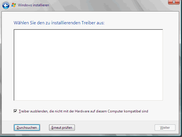Viewport: 182px width, 137px height.
Task: Click the 'Windows installieren' title text
Action: 33,5
